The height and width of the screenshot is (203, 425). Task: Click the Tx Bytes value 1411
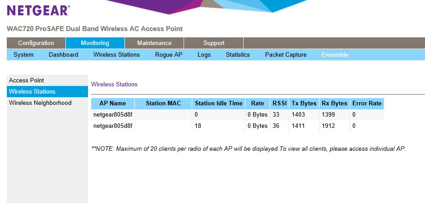point(298,126)
